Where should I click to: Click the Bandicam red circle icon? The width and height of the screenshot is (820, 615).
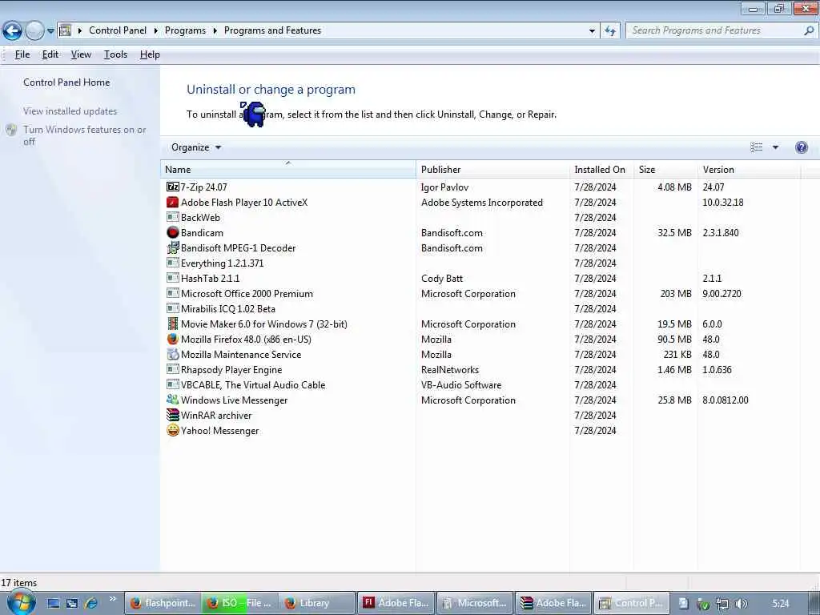173,232
